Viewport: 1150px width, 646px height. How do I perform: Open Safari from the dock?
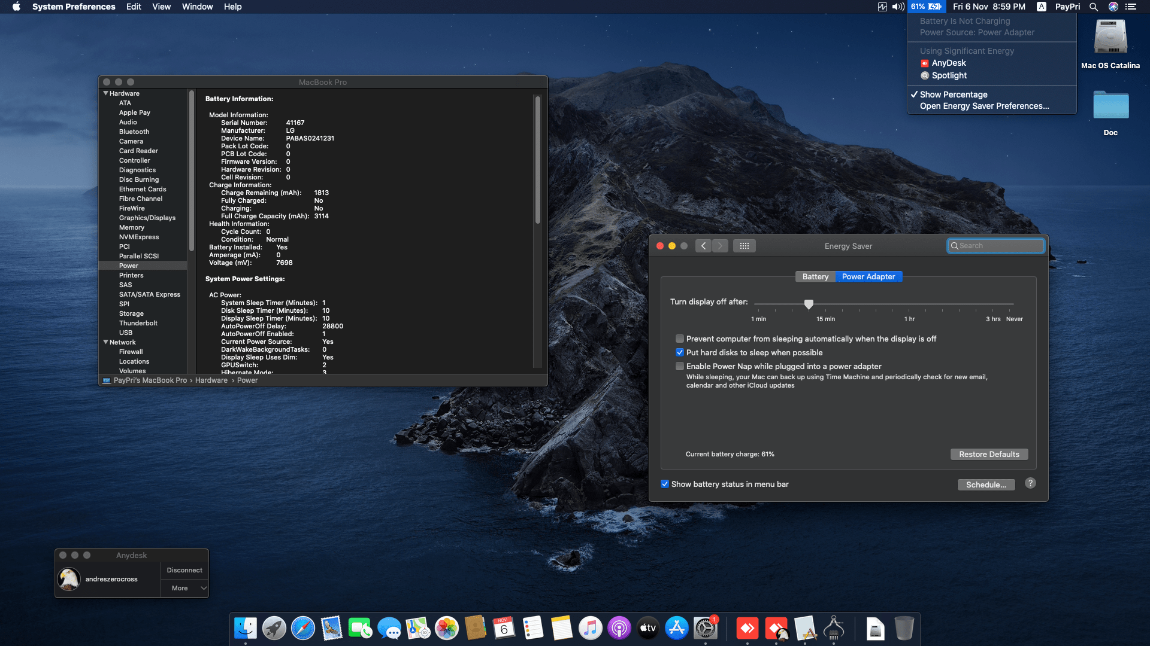coord(303,629)
